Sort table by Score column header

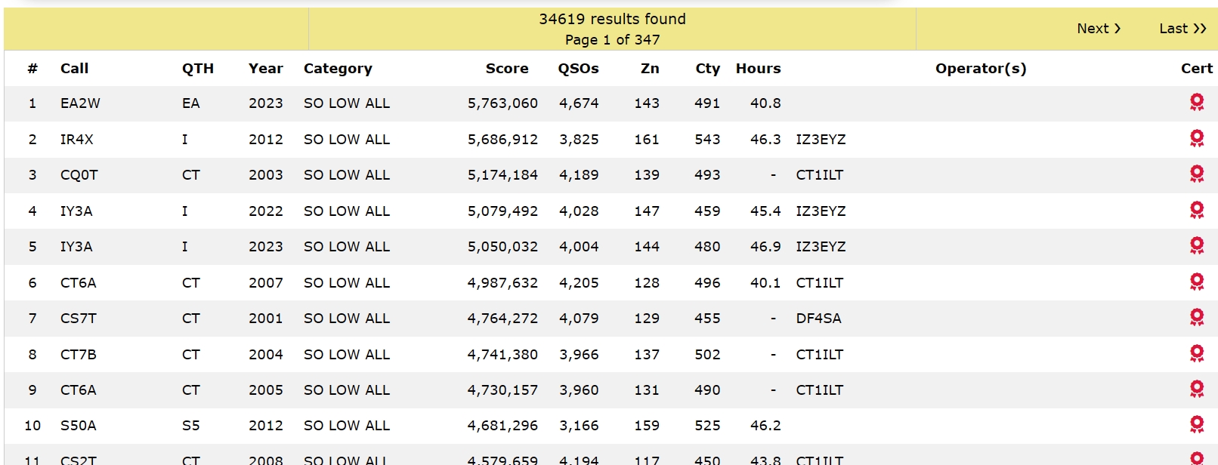[x=507, y=69]
